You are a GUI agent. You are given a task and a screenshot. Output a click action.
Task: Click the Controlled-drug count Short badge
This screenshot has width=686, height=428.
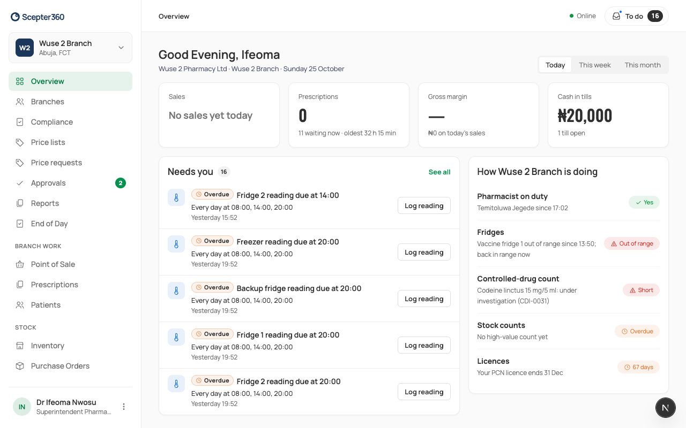(x=641, y=290)
